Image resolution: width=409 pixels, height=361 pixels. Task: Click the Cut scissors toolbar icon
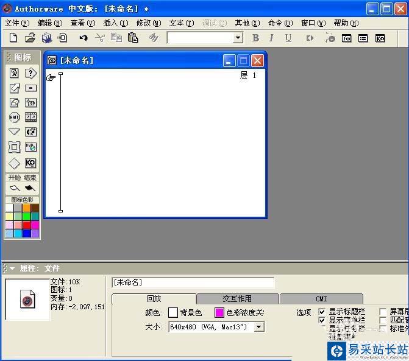(100, 38)
